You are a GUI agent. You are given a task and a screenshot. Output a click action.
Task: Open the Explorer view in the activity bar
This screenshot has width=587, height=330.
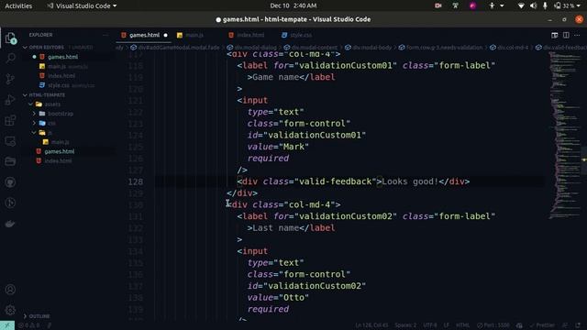click(10, 38)
